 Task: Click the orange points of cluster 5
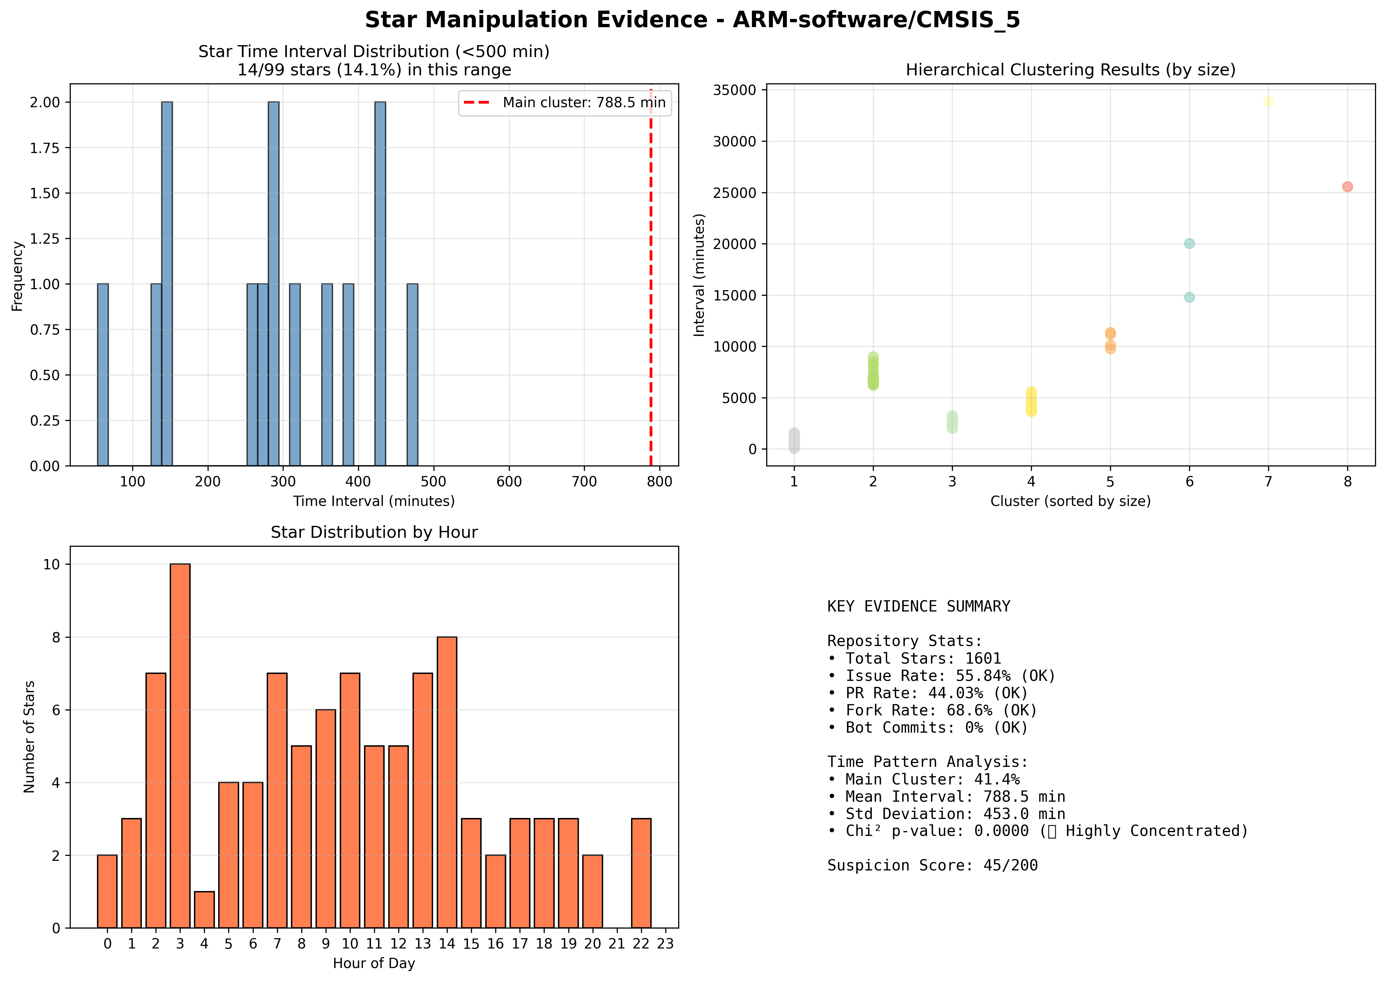coord(1110,341)
